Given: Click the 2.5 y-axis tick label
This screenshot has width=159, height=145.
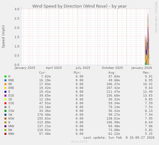Looking at the screenshot, I should tap(17, 18).
